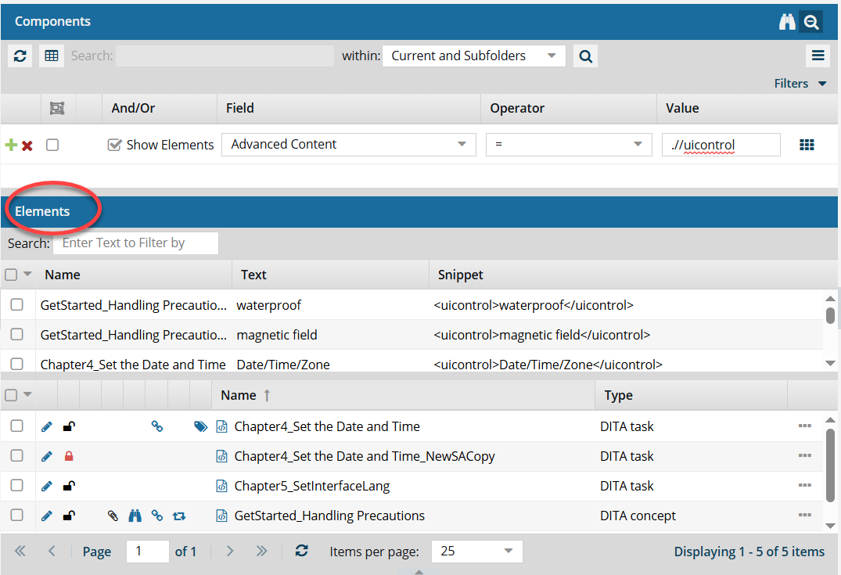This screenshot has height=575, width=841.
Task: Click the pencil edit icon for Chapter5_SetInterfaceLang
Action: pyautogui.click(x=47, y=486)
